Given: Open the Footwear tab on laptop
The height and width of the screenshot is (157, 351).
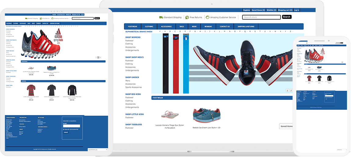Looking at the screenshot, I should (133, 27).
